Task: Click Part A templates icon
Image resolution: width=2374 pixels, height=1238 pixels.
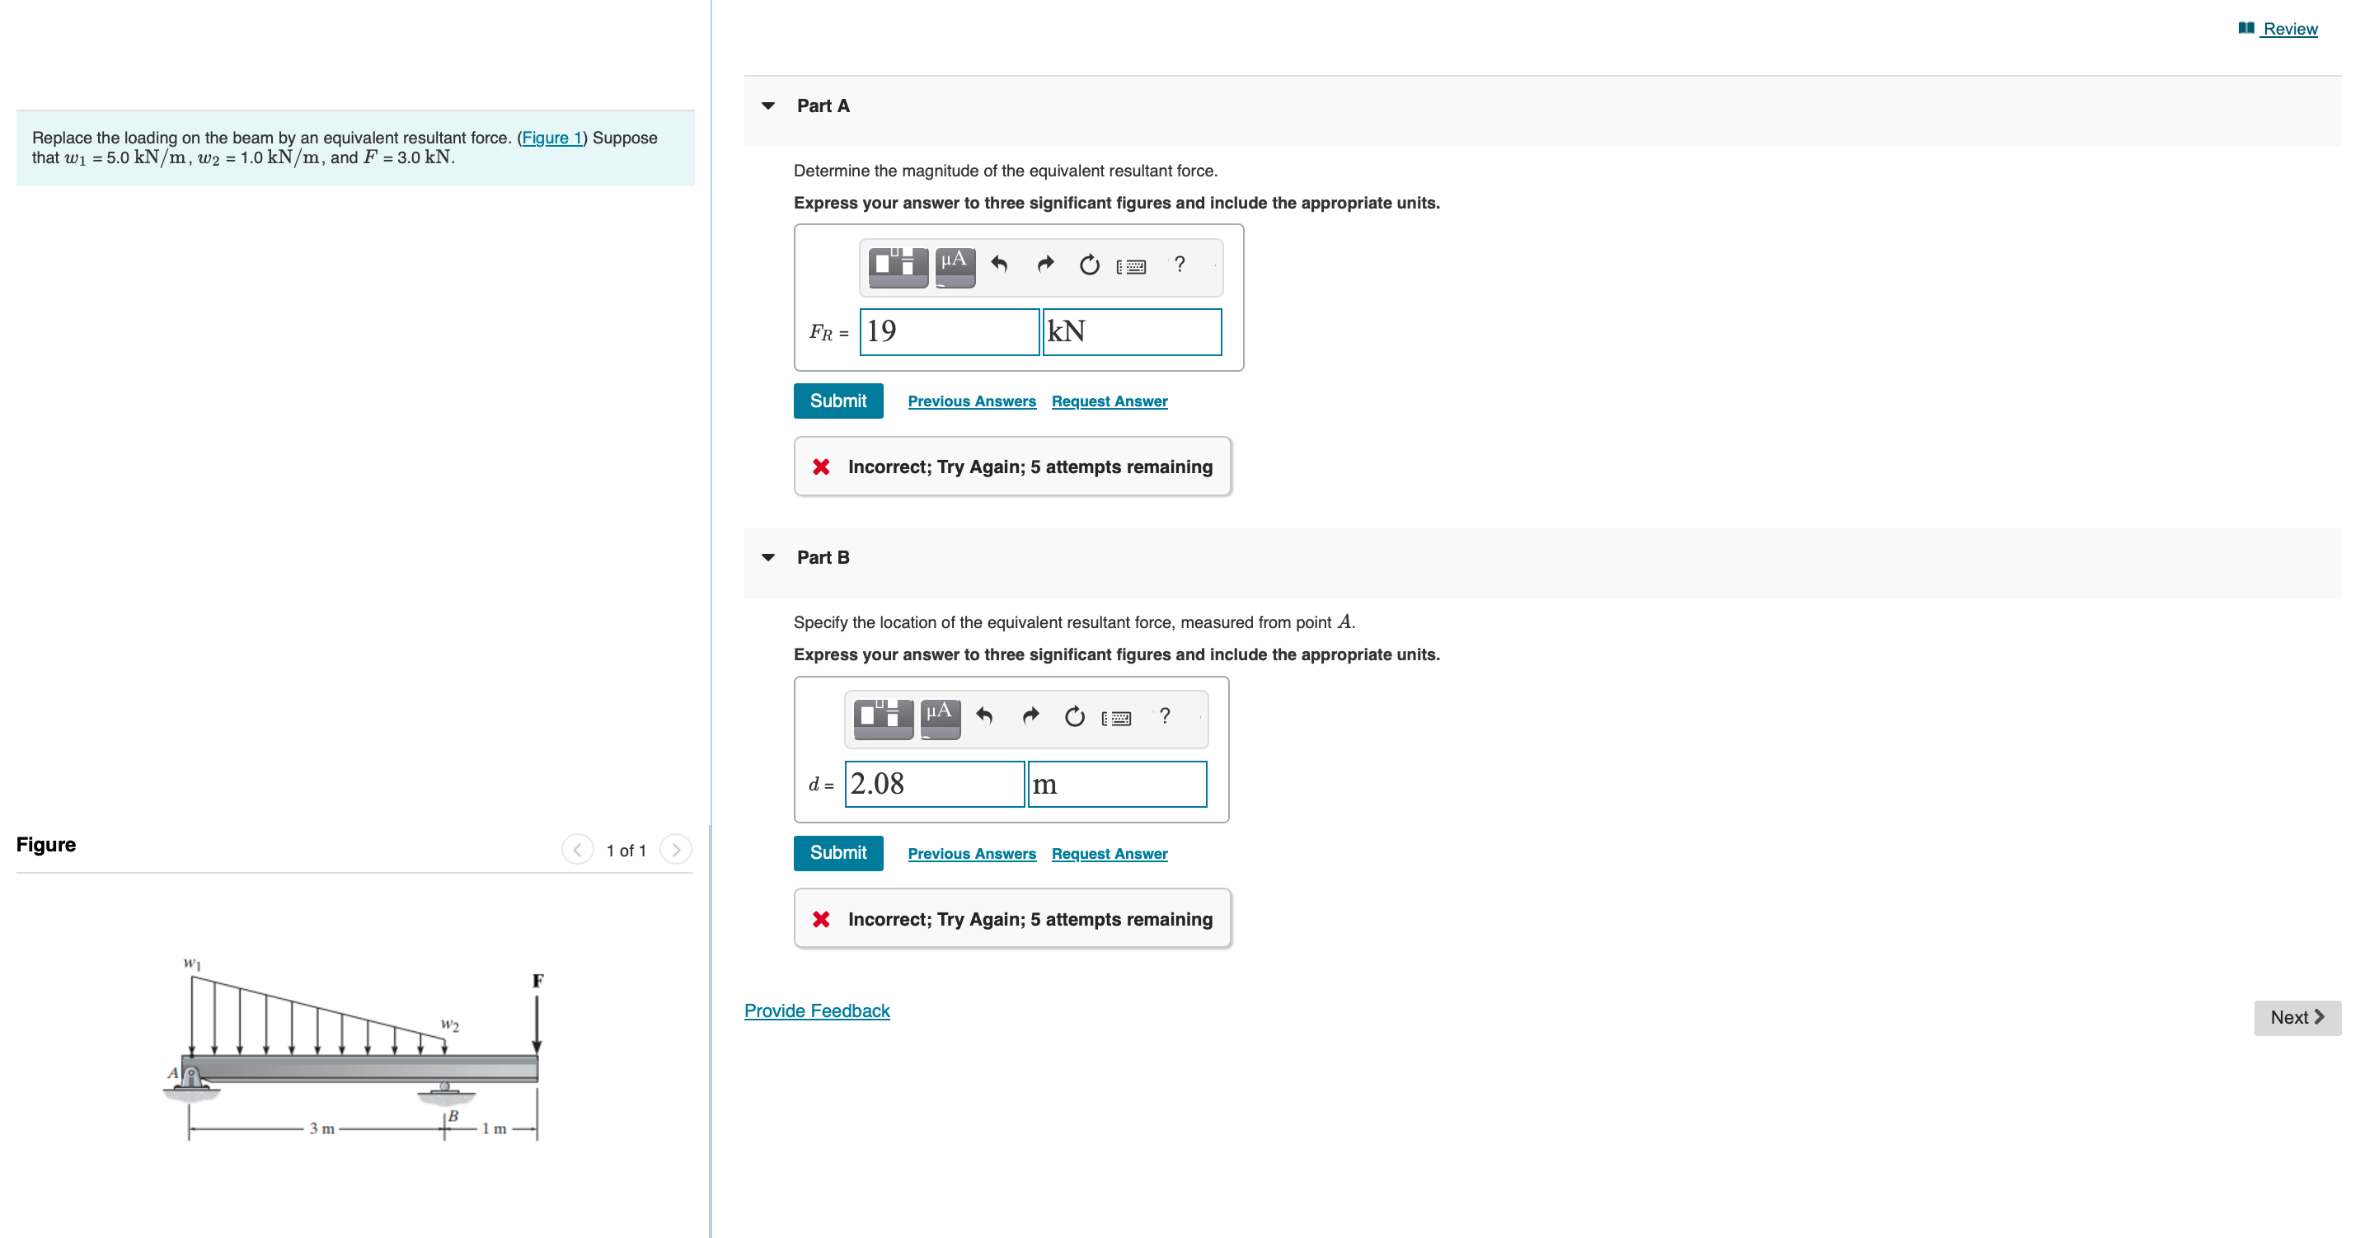Action: click(x=898, y=265)
